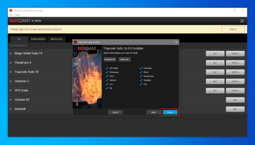This screenshot has width=255, height=145.
Task: Click the RED GIANT by Maxon logo
Action: pyautogui.click(x=25, y=21)
